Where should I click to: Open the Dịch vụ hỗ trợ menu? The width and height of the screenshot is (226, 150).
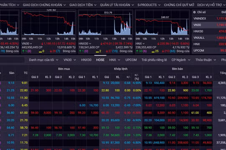pyautogui.click(x=211, y=5)
